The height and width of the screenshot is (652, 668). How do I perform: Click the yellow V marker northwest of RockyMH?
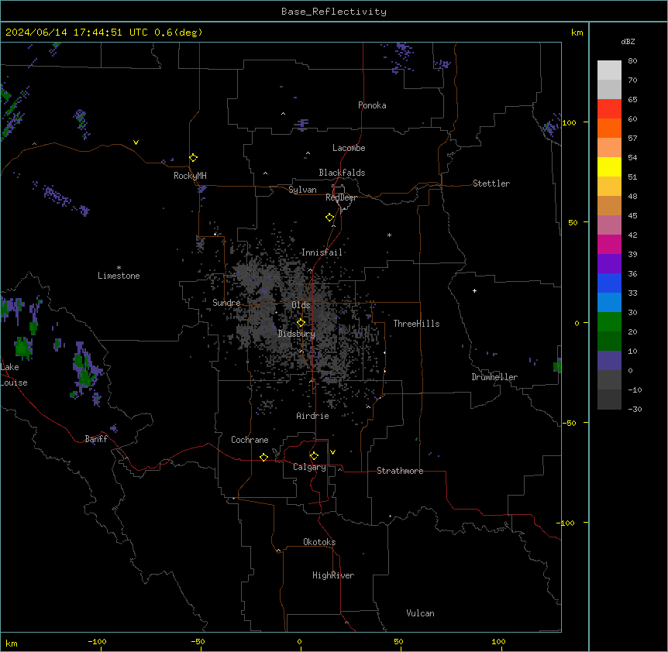[136, 142]
